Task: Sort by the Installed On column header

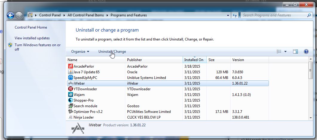Action: [x=194, y=60]
